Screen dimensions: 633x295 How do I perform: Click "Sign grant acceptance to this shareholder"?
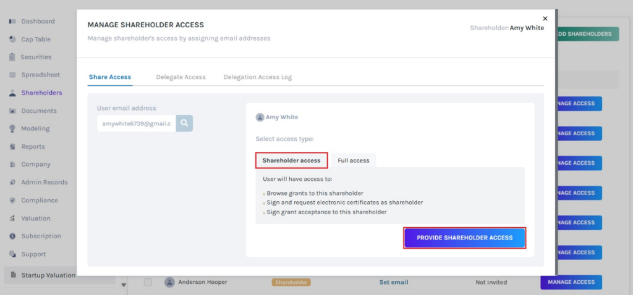326,212
